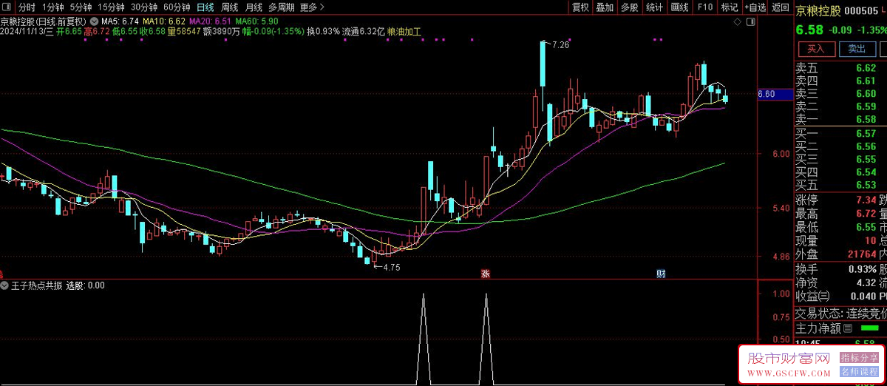The width and height of the screenshot is (887, 386).
Task: Open the main indicator settings arrow
Action: 93,21
